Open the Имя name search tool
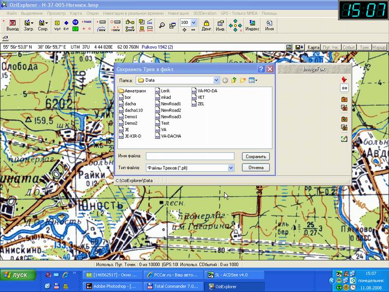This screenshot has width=389, height=292. [269, 25]
